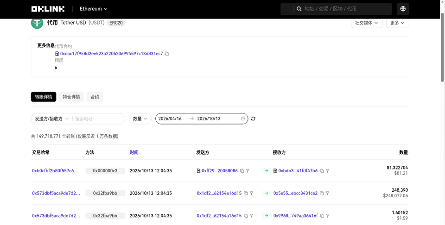Screen dimensions: 445x225
Task: Click the refresh icon next to date range
Action: coord(253,119)
